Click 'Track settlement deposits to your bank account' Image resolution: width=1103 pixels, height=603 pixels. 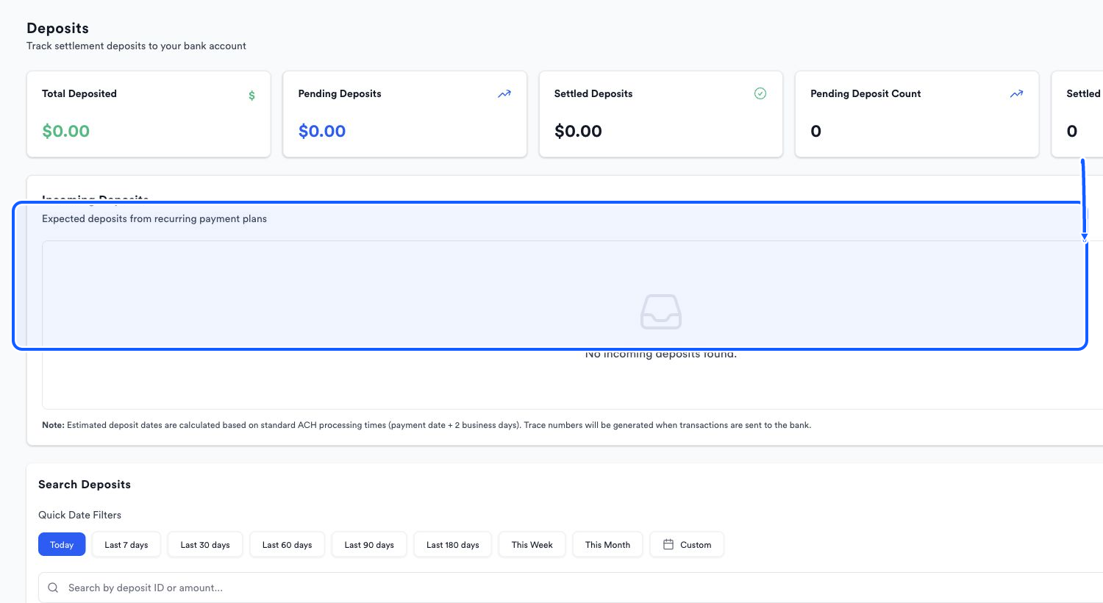pyautogui.click(x=136, y=46)
